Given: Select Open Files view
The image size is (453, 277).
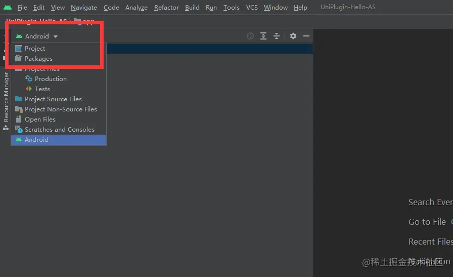Looking at the screenshot, I should (59, 119).
